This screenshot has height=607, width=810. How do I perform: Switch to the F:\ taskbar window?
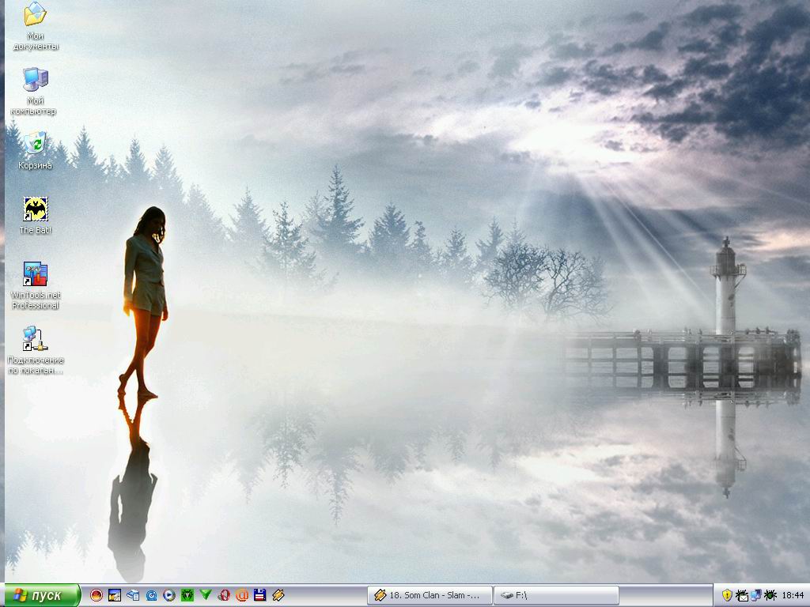pyautogui.click(x=555, y=595)
